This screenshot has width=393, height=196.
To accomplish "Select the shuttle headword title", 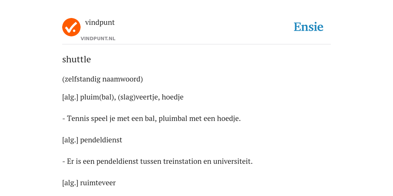I will click(76, 59).
